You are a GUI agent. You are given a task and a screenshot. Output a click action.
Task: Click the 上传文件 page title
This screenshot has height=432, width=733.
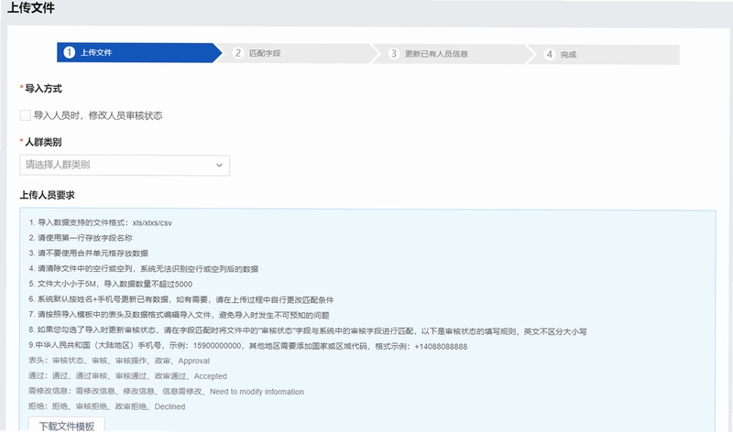[31, 8]
